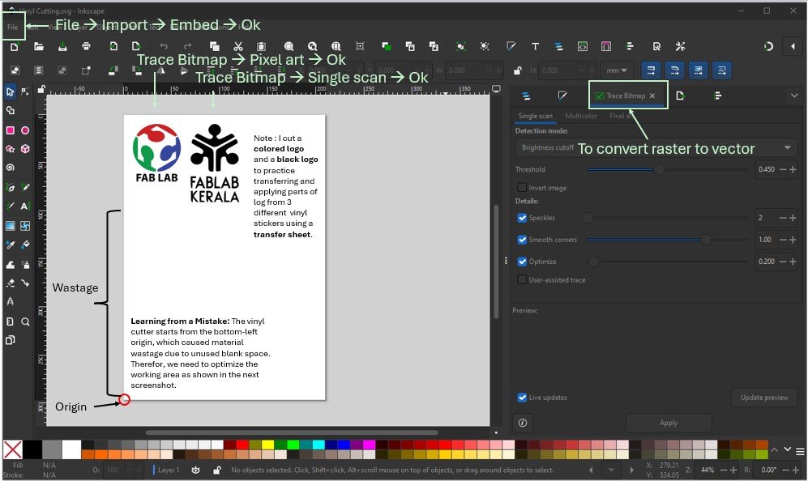Image resolution: width=808 pixels, height=481 pixels.
Task: Uncheck the Speckles checkbox
Action: 522,218
